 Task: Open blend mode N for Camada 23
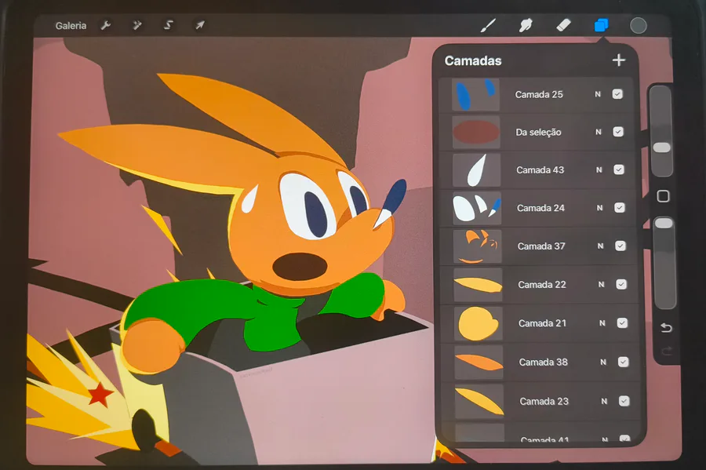[x=604, y=401]
